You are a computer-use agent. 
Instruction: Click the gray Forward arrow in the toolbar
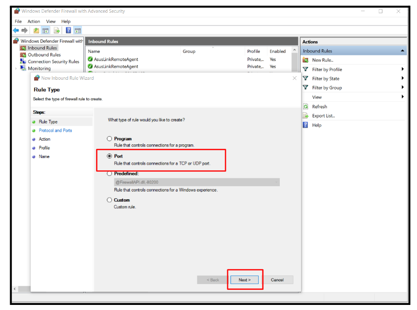(x=24, y=30)
